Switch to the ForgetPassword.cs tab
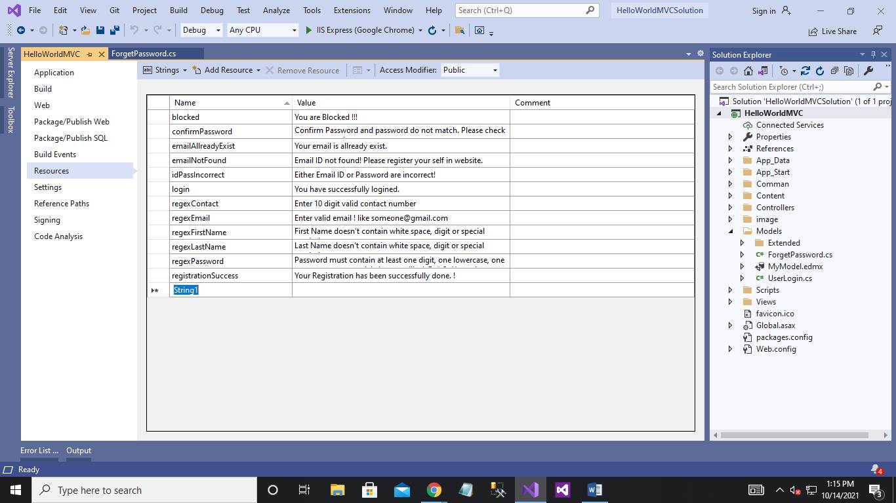The image size is (896, 503). [144, 54]
